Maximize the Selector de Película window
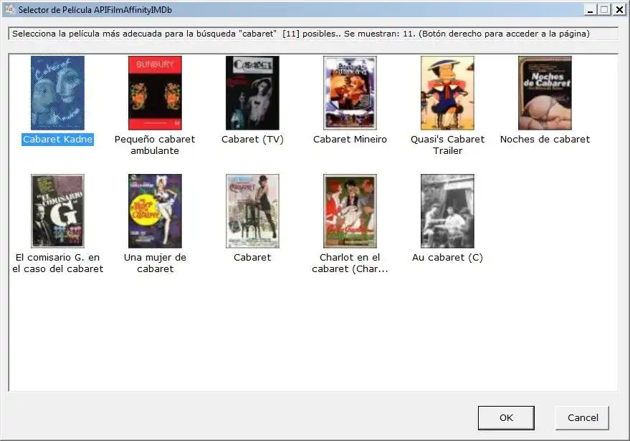 pyautogui.click(x=604, y=9)
